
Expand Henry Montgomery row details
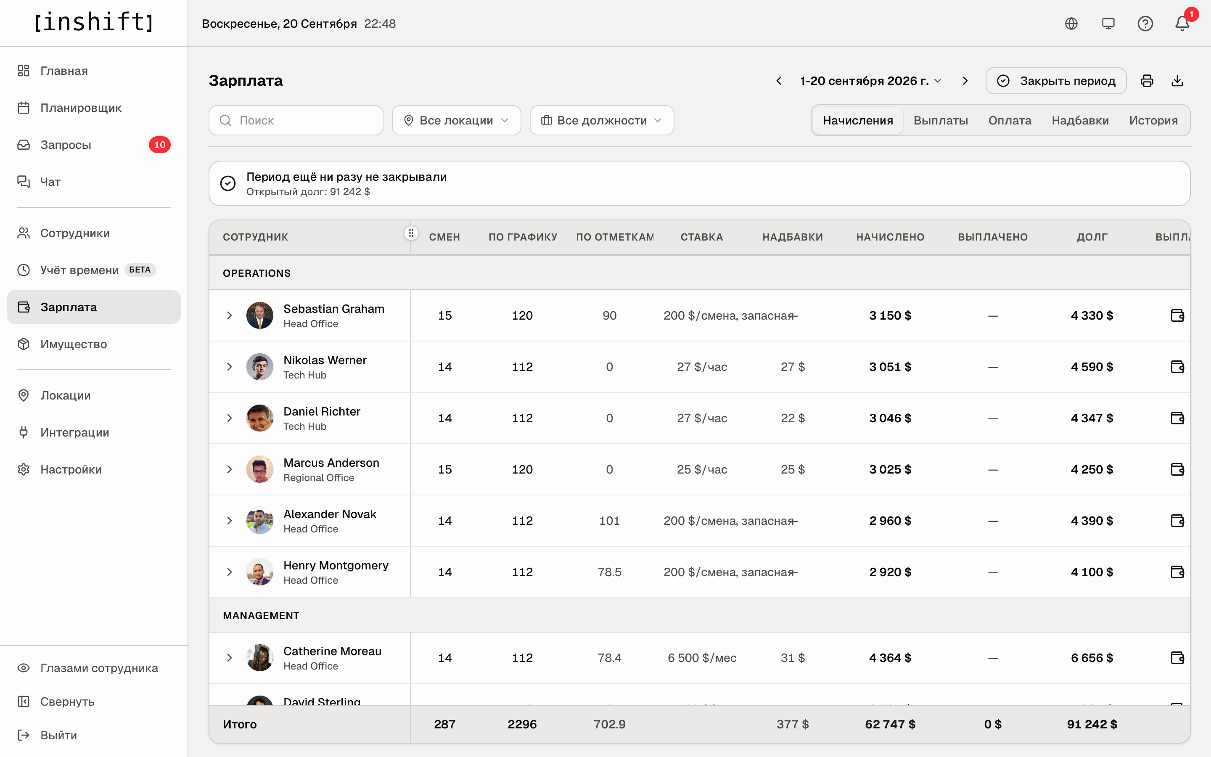click(229, 572)
